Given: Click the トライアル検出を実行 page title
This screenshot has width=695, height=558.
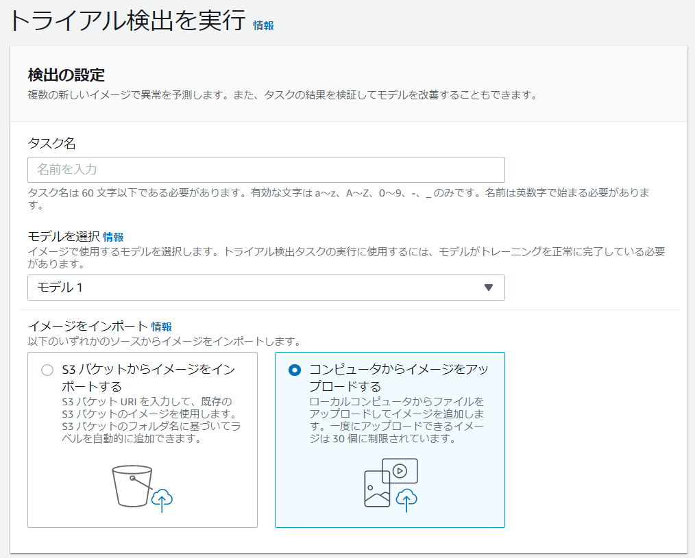Looking at the screenshot, I should [x=127, y=21].
